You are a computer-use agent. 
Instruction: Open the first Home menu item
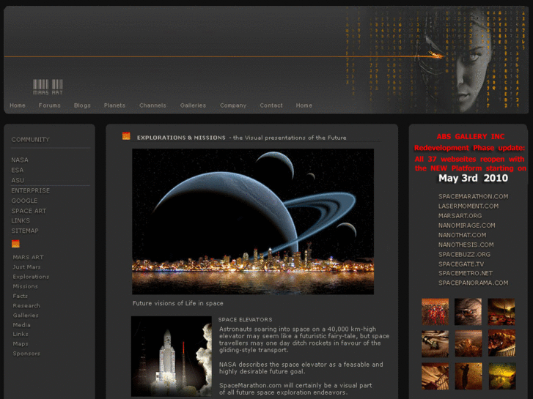pos(18,105)
